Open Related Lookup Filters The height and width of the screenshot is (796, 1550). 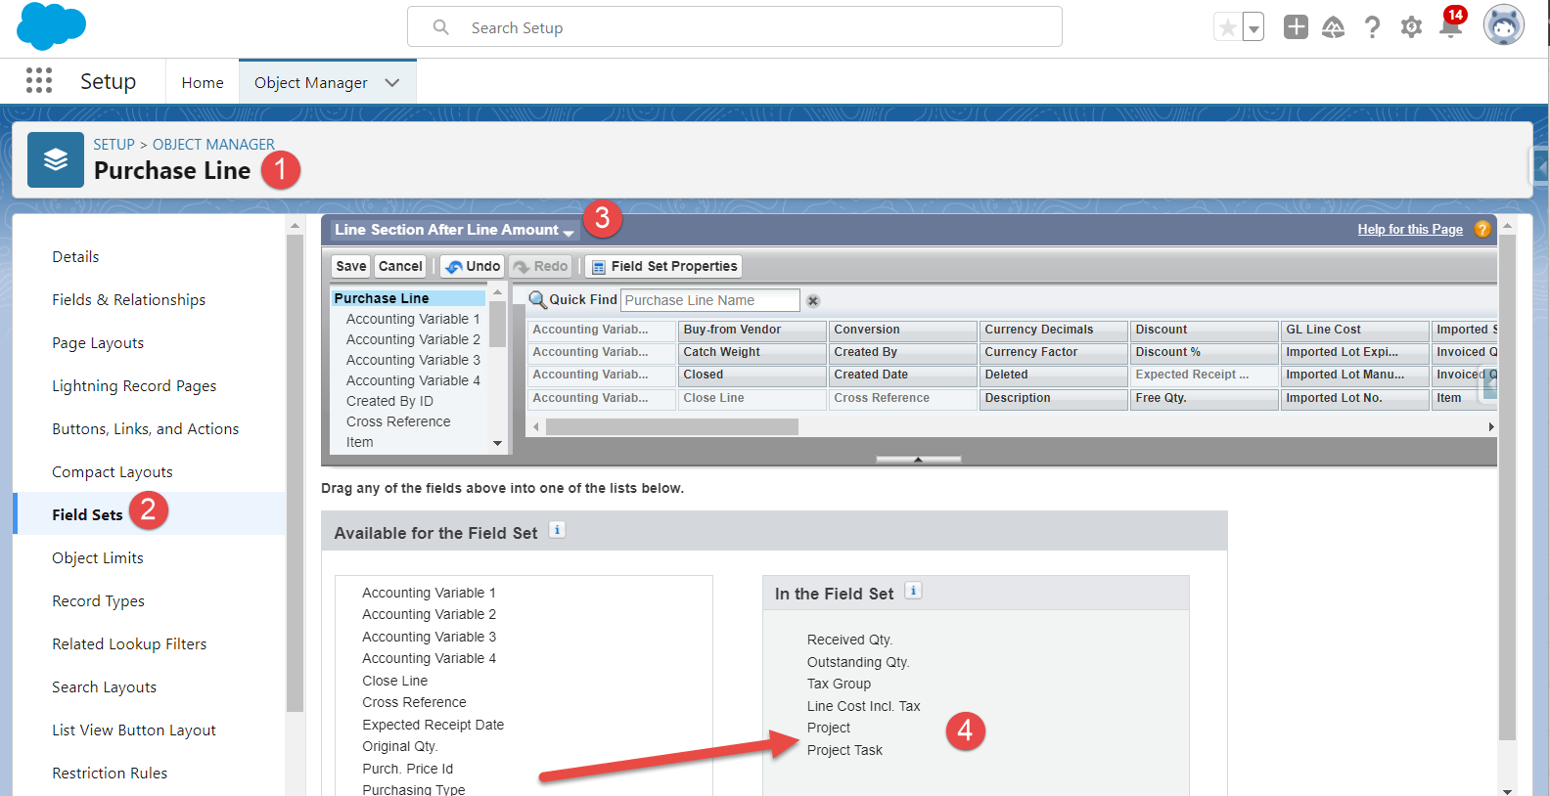[129, 644]
